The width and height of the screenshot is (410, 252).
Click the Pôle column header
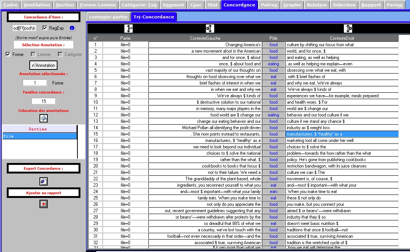[x=274, y=38]
